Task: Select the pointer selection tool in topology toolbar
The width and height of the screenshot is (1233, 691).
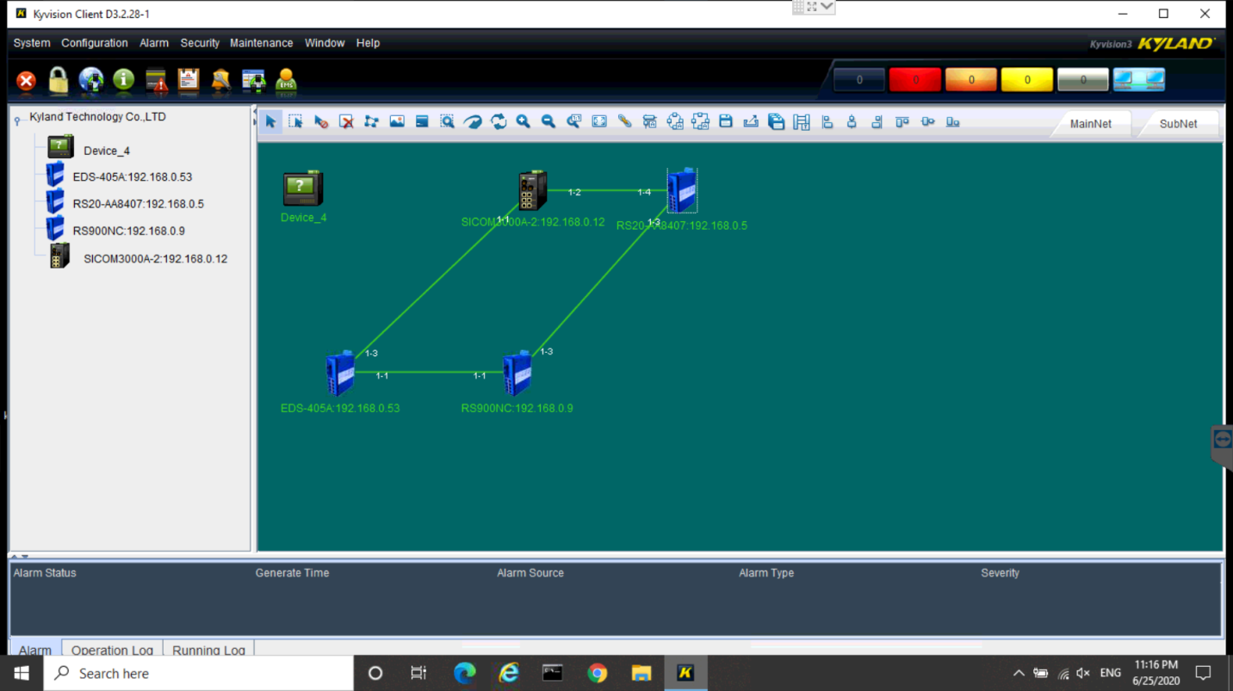Action: coord(270,121)
